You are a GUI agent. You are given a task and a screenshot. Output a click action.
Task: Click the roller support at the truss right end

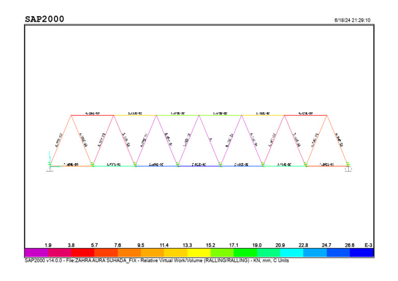click(x=348, y=169)
